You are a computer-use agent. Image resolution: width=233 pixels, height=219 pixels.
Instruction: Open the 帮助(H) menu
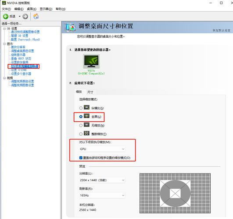pyautogui.click(x=61, y=9)
